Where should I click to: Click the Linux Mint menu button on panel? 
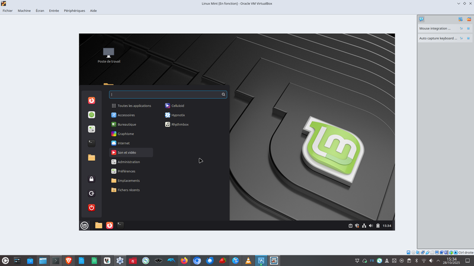pyautogui.click(x=85, y=225)
